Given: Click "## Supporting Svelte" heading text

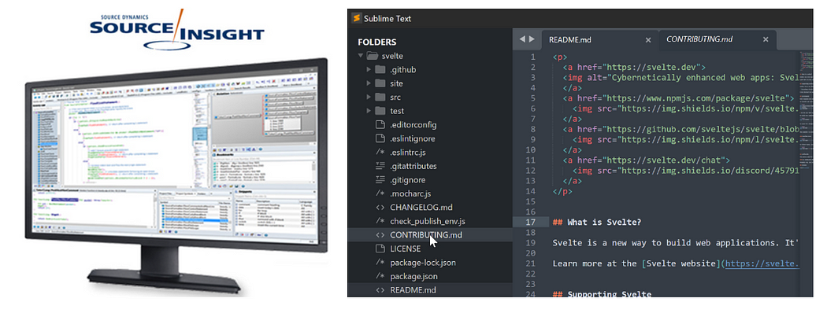Looking at the screenshot, I should [603, 294].
